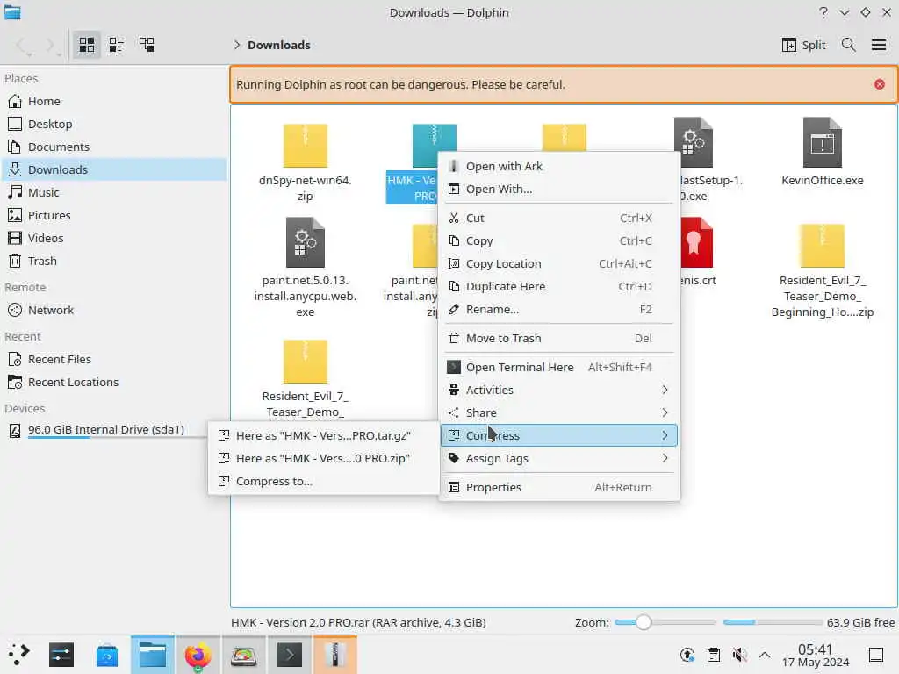The height and width of the screenshot is (674, 899).
Task: Go forward with the forward arrow
Action: pos(51,46)
